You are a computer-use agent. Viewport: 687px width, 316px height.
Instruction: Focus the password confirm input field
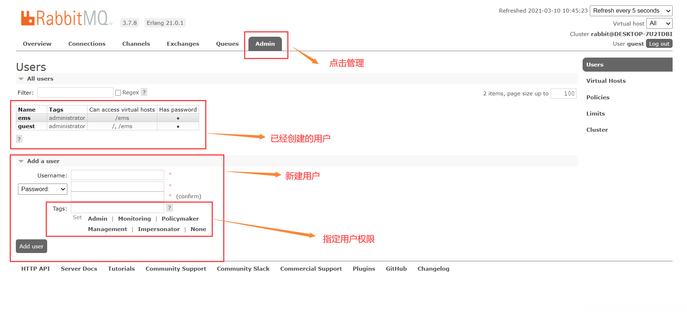pos(117,197)
